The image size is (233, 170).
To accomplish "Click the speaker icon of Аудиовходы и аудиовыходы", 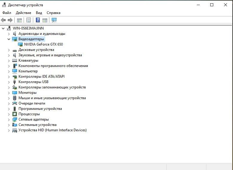I will (x=15, y=34).
